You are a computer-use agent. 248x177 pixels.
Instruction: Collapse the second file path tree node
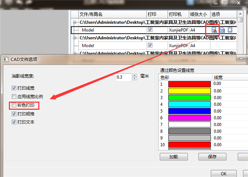(74, 38)
